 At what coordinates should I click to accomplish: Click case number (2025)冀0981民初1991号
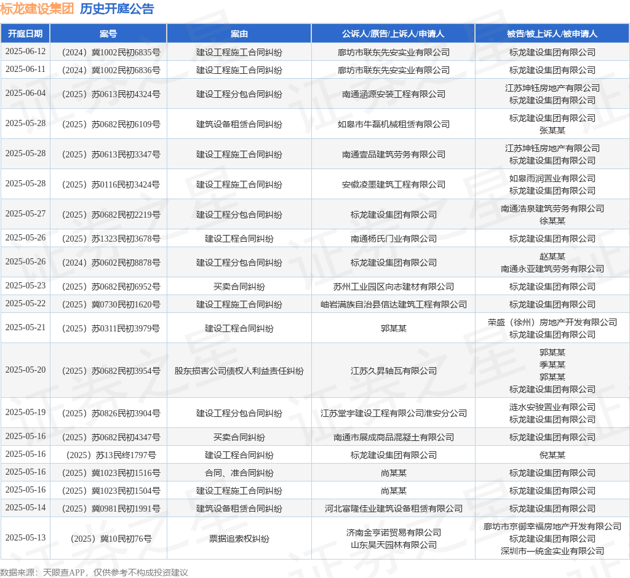(x=111, y=509)
